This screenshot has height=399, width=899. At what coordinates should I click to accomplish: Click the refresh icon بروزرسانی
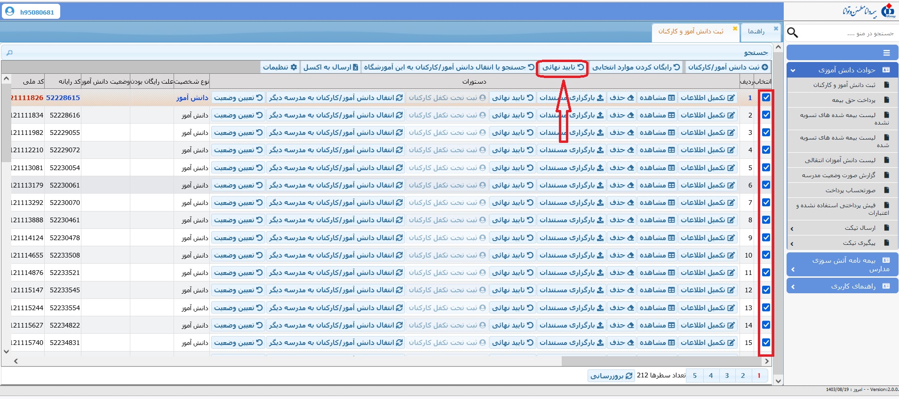point(629,376)
